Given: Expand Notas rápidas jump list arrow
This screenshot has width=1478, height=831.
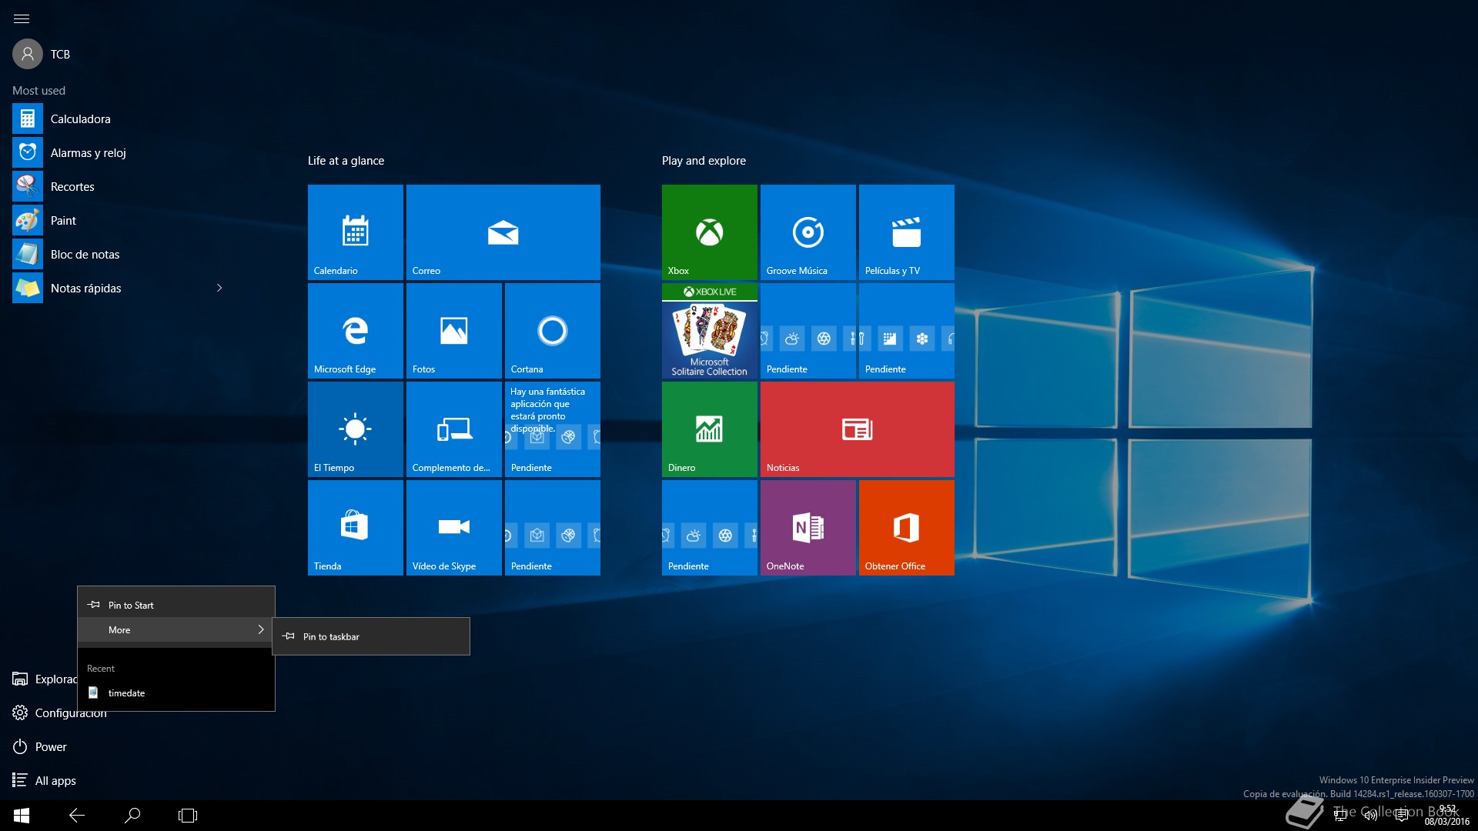Looking at the screenshot, I should click(219, 288).
